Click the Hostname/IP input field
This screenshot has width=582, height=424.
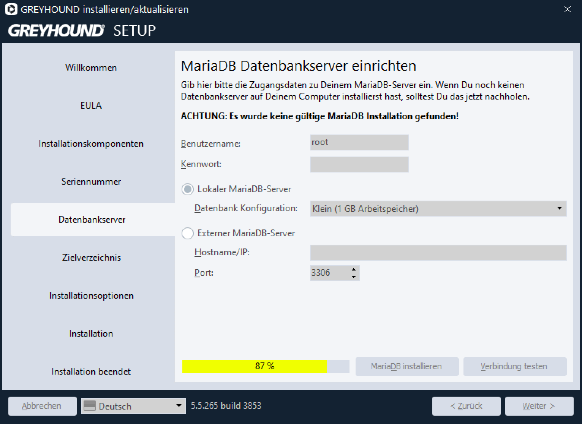438,253
